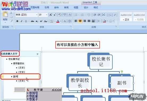Screen dimensions: 147x101
Task: Increase font size with the Grow Font icon
Action: pos(51,15)
